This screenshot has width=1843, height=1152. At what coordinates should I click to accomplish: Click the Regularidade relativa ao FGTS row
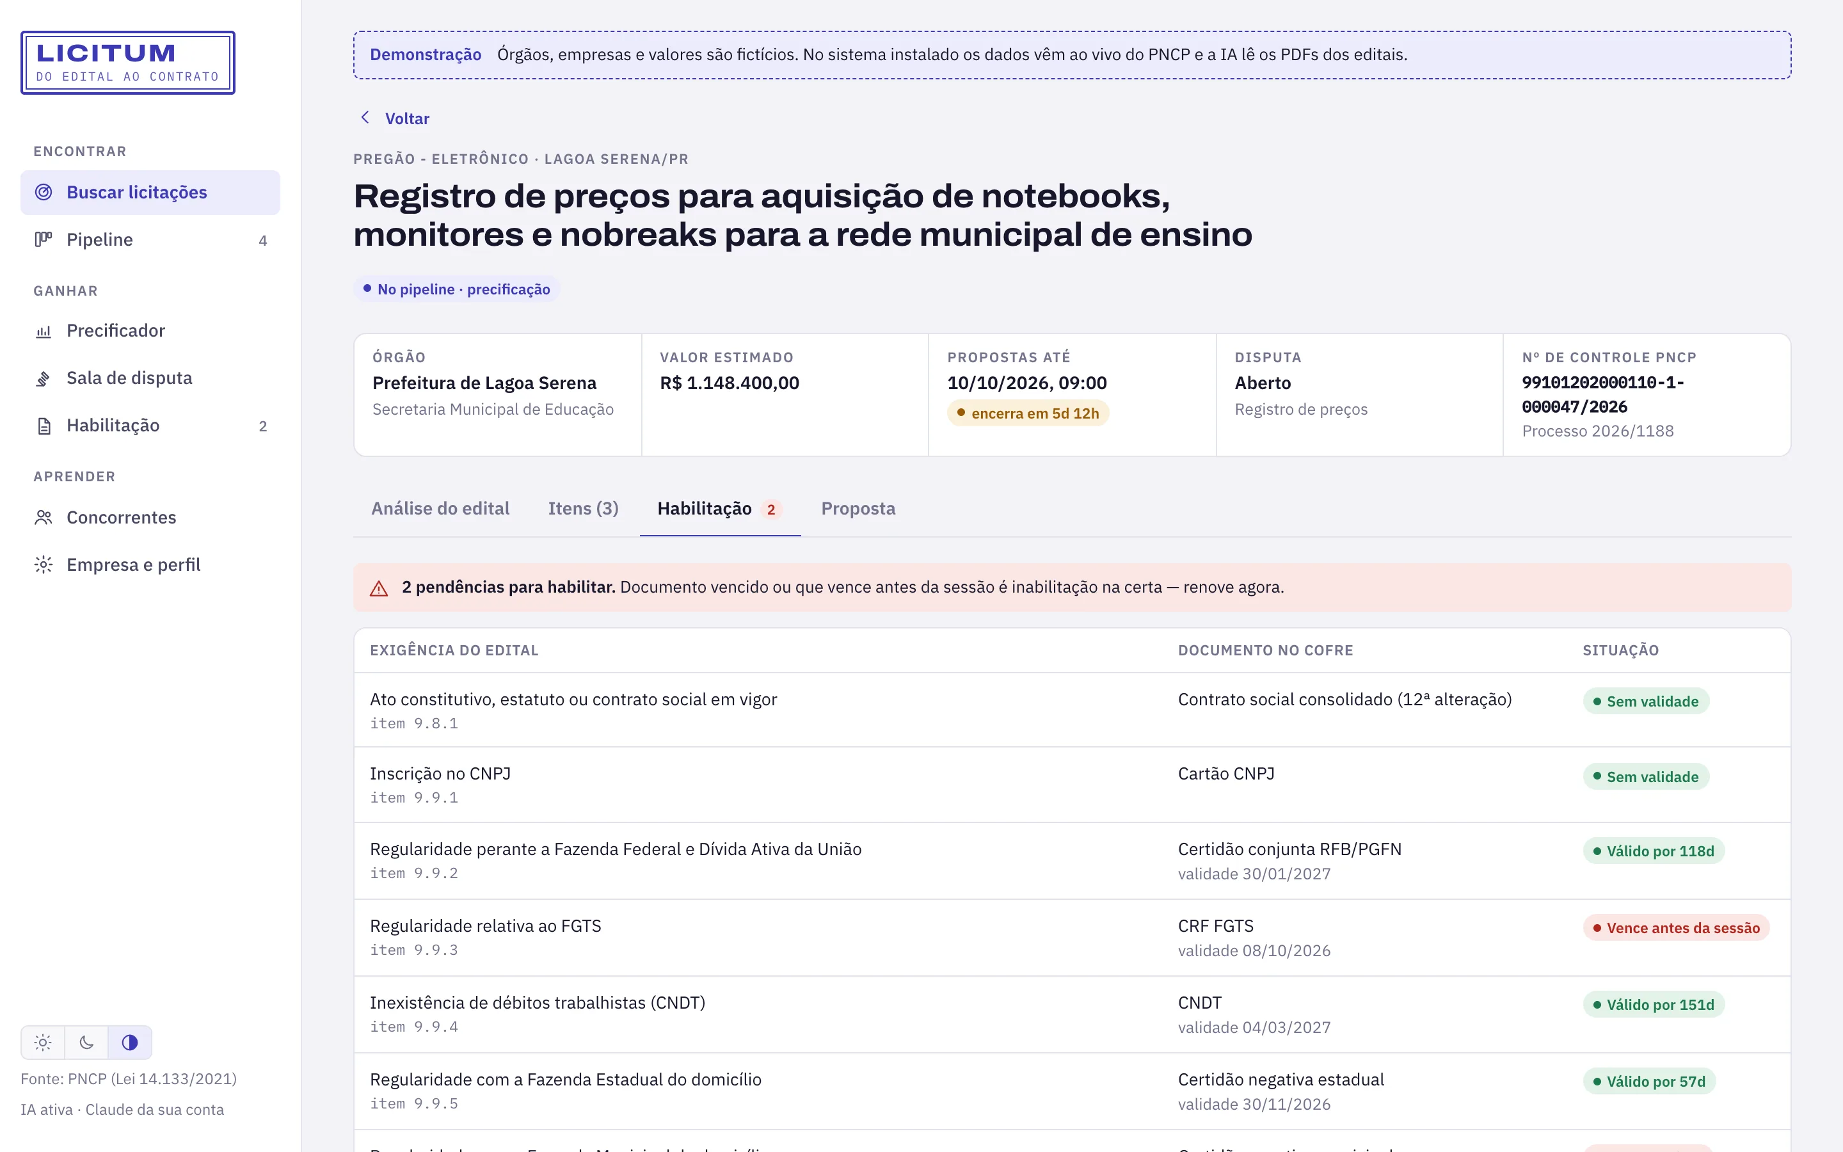click(1073, 937)
